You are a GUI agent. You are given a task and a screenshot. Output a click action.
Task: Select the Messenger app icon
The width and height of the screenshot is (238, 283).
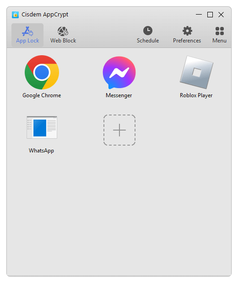pyautogui.click(x=119, y=73)
